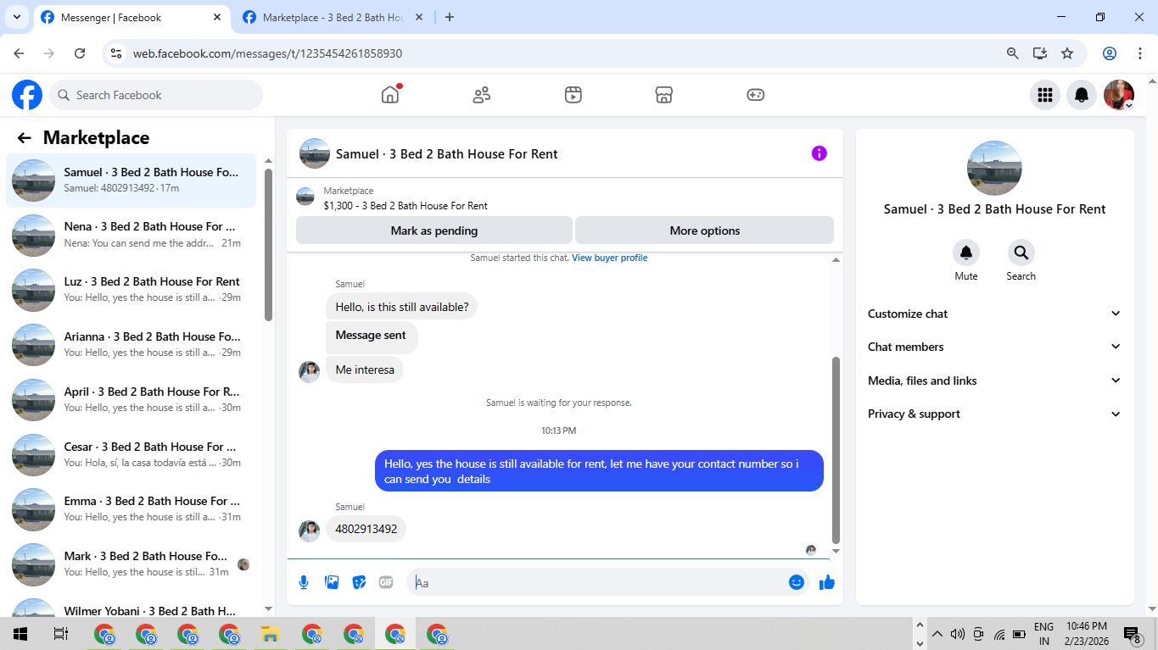Viewport: 1158px width, 650px height.
Task: View site information icon in address bar
Action: coord(117,53)
